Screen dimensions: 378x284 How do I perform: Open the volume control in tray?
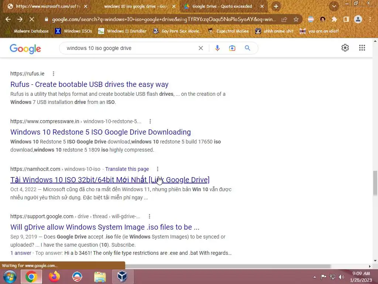pos(341,277)
